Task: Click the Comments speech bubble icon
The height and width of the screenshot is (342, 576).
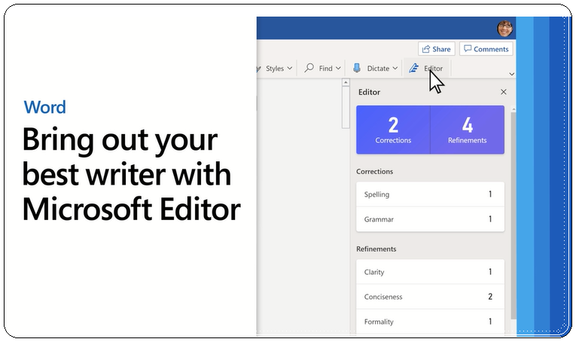Action: 468,48
